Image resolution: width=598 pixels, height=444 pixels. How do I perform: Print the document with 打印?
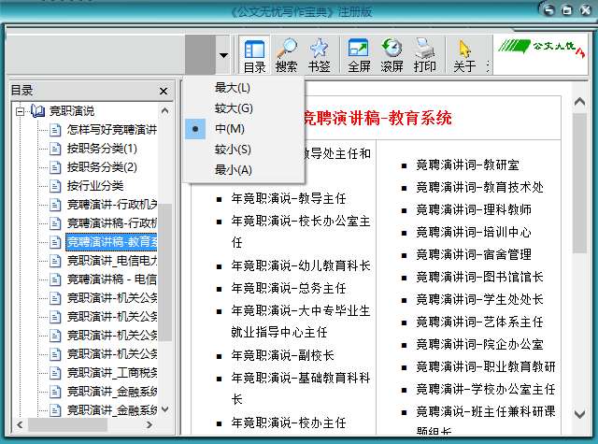pyautogui.click(x=424, y=56)
